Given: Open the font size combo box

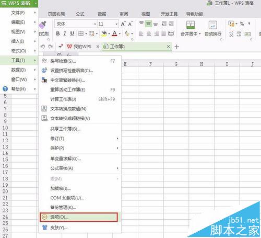Looking at the screenshot, I should click(108, 24).
